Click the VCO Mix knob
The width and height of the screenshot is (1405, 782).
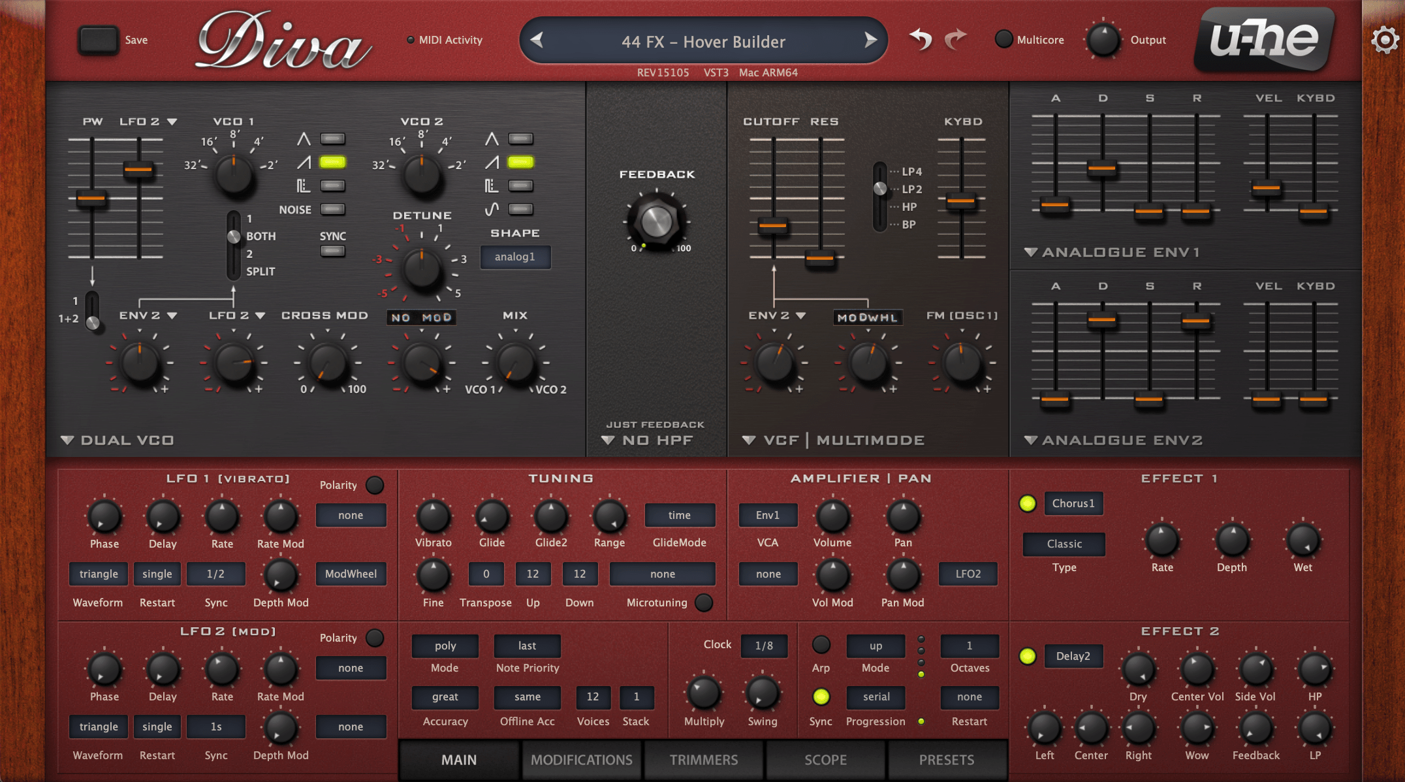pyautogui.click(x=515, y=362)
